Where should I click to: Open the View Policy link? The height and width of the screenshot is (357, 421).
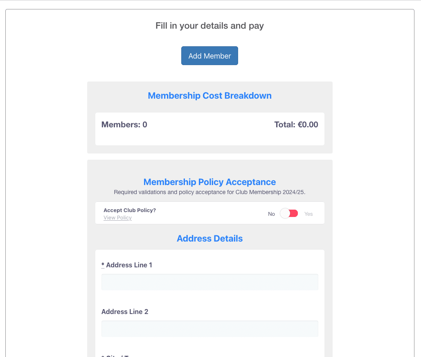click(x=117, y=217)
